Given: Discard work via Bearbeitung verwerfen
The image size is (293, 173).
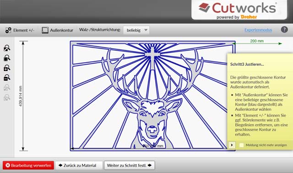Looking at the screenshot, I should pyautogui.click(x=28, y=165).
